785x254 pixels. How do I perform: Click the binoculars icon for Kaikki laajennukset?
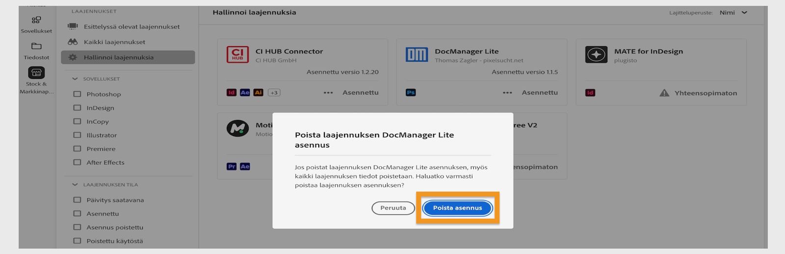73,42
